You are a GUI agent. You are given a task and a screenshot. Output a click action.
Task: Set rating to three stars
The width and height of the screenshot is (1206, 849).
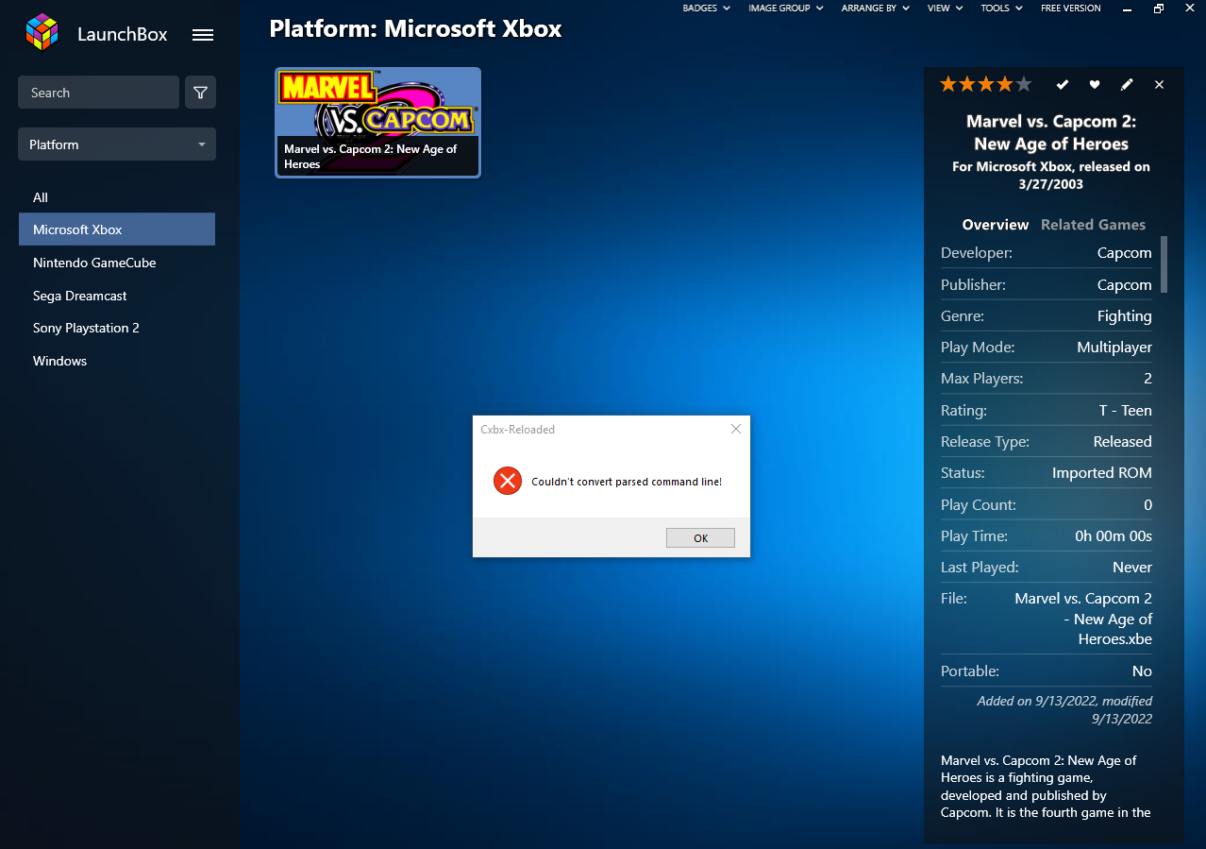pos(986,84)
